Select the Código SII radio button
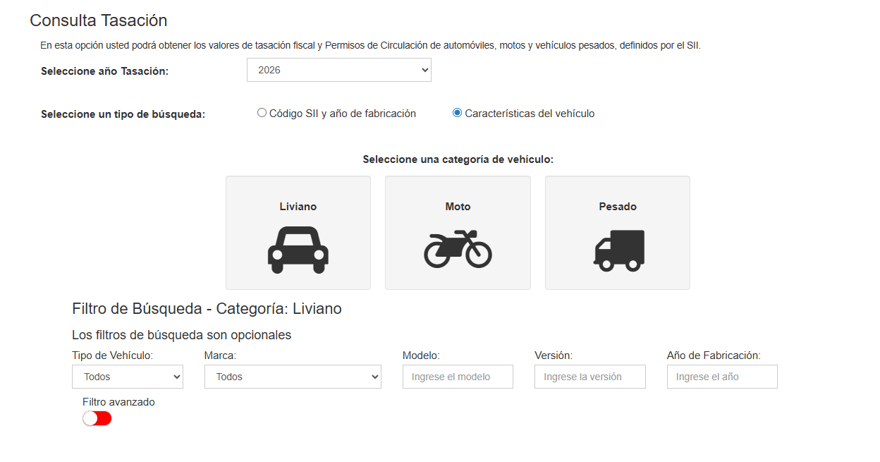The width and height of the screenshot is (880, 462). point(262,113)
